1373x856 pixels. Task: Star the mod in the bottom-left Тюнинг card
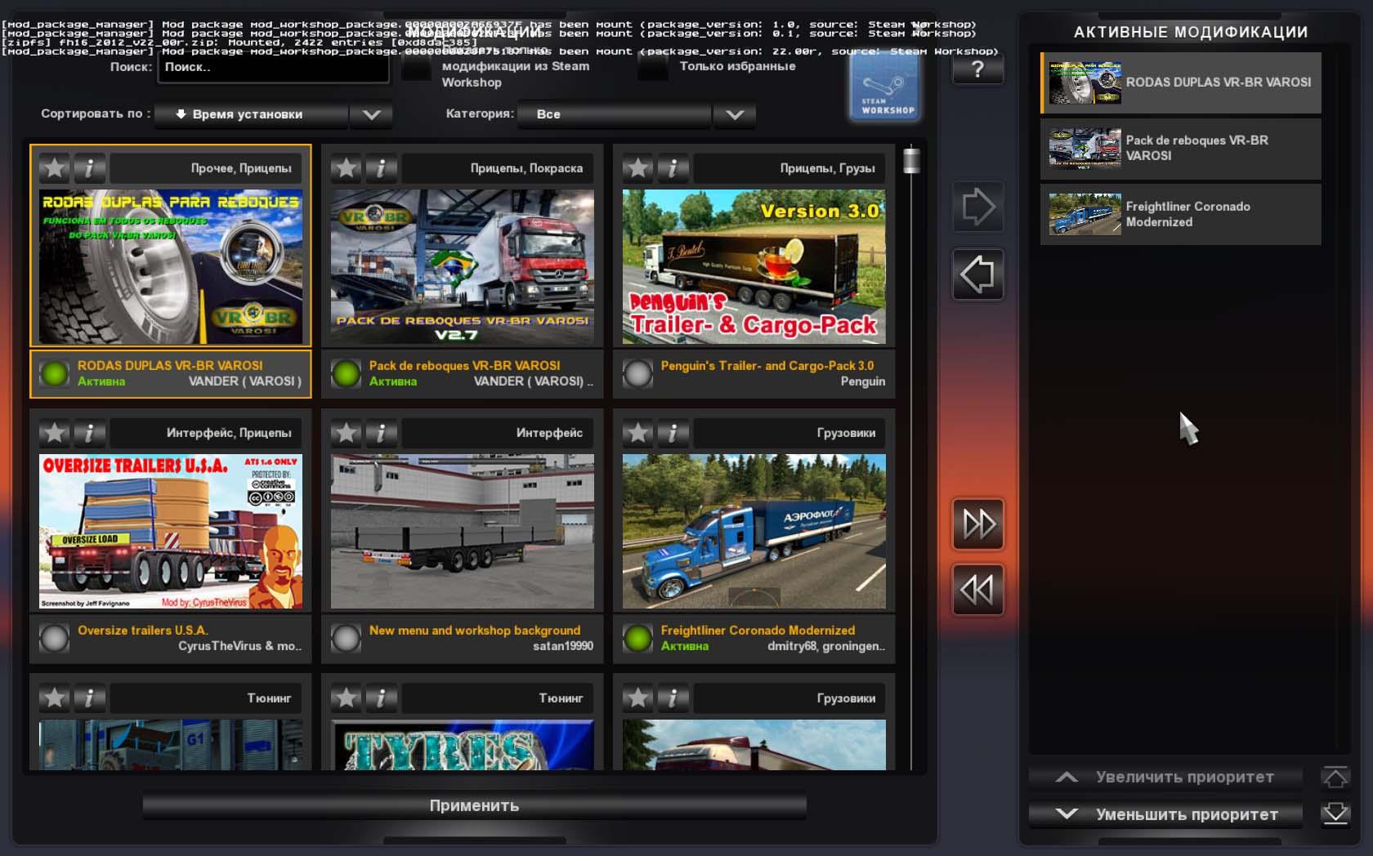(55, 698)
